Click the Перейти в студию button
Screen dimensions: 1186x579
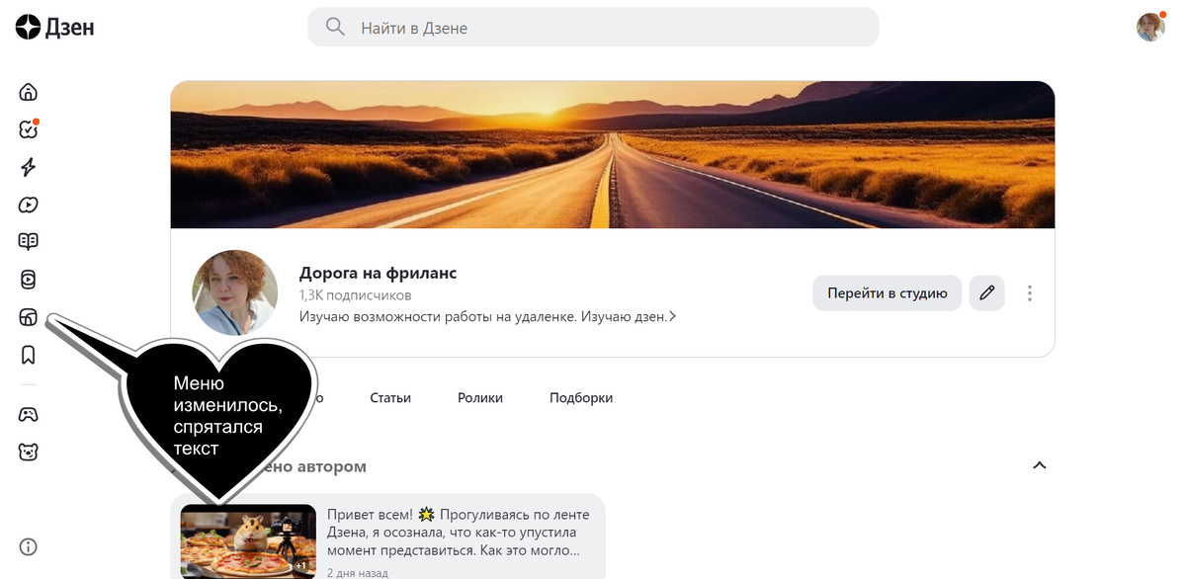(887, 292)
